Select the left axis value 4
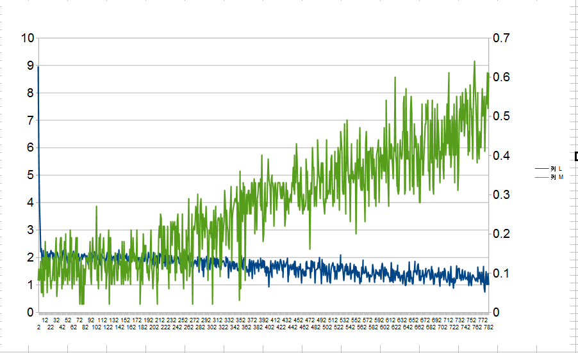 (x=30, y=202)
